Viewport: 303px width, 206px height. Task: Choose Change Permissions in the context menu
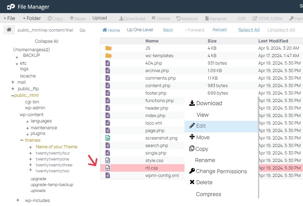pos(221,171)
